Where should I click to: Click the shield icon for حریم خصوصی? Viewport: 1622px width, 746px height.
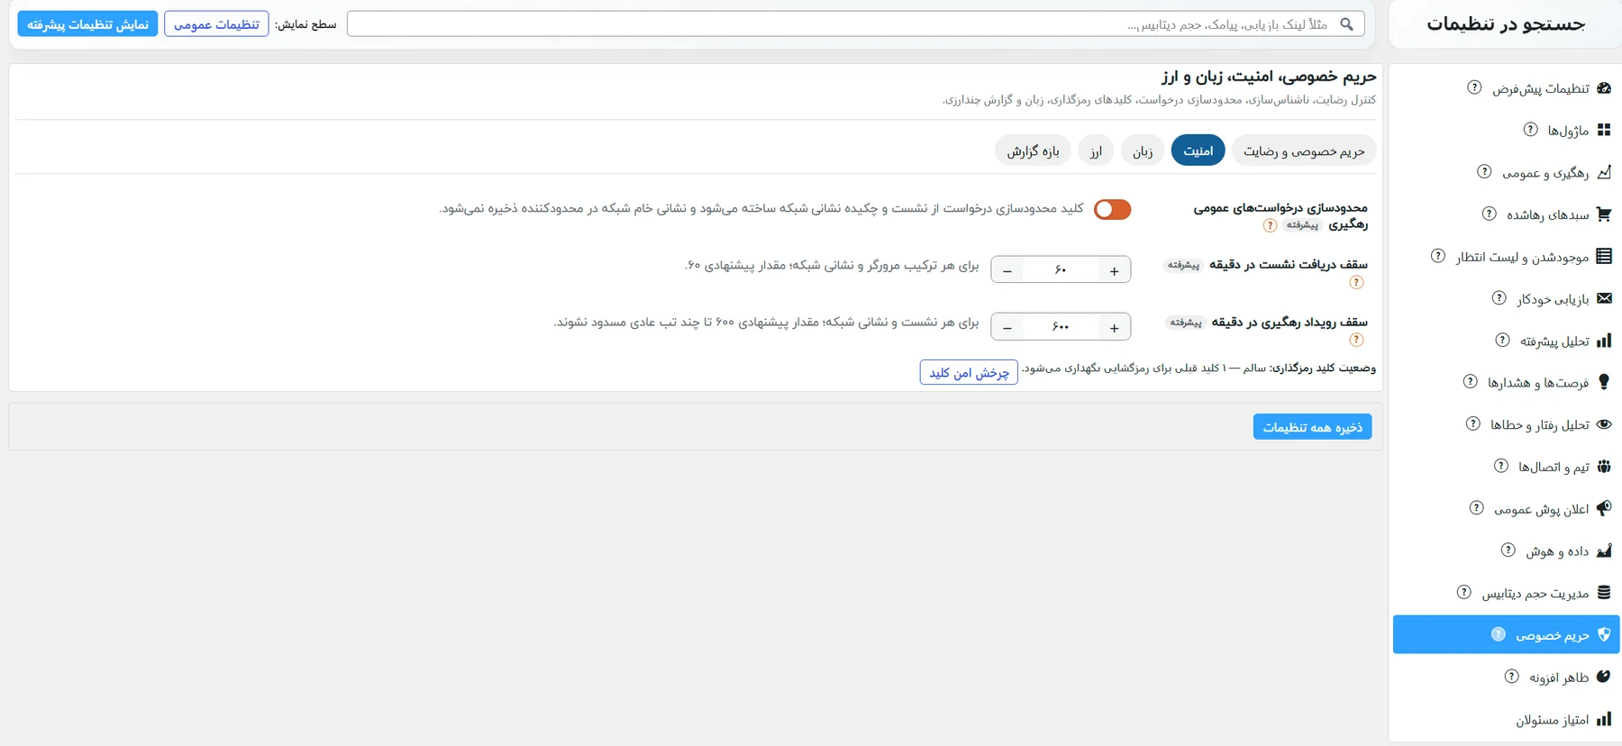click(x=1604, y=634)
